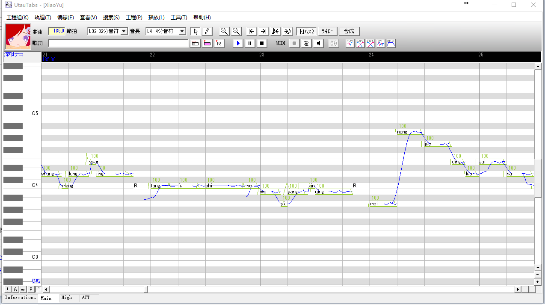Insert a rest with the R icon
The image size is (545, 305).
[x=219, y=43]
